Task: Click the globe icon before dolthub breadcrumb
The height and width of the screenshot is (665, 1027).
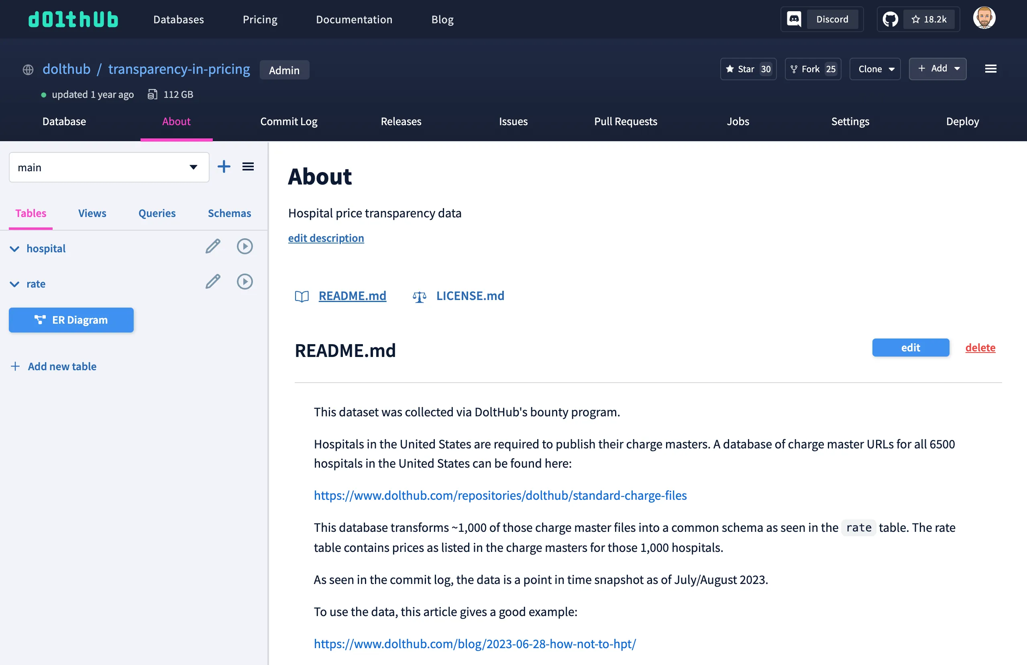Action: [28, 69]
